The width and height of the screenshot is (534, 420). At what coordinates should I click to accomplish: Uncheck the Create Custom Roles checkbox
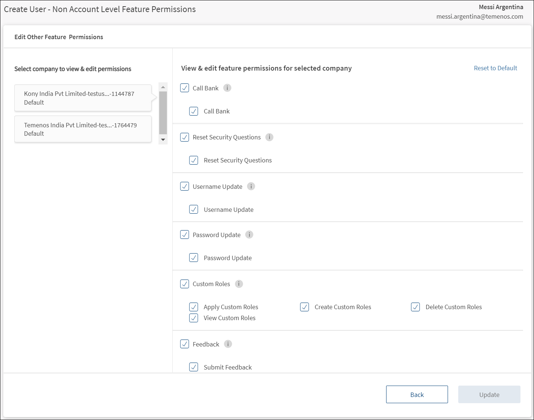pos(305,307)
